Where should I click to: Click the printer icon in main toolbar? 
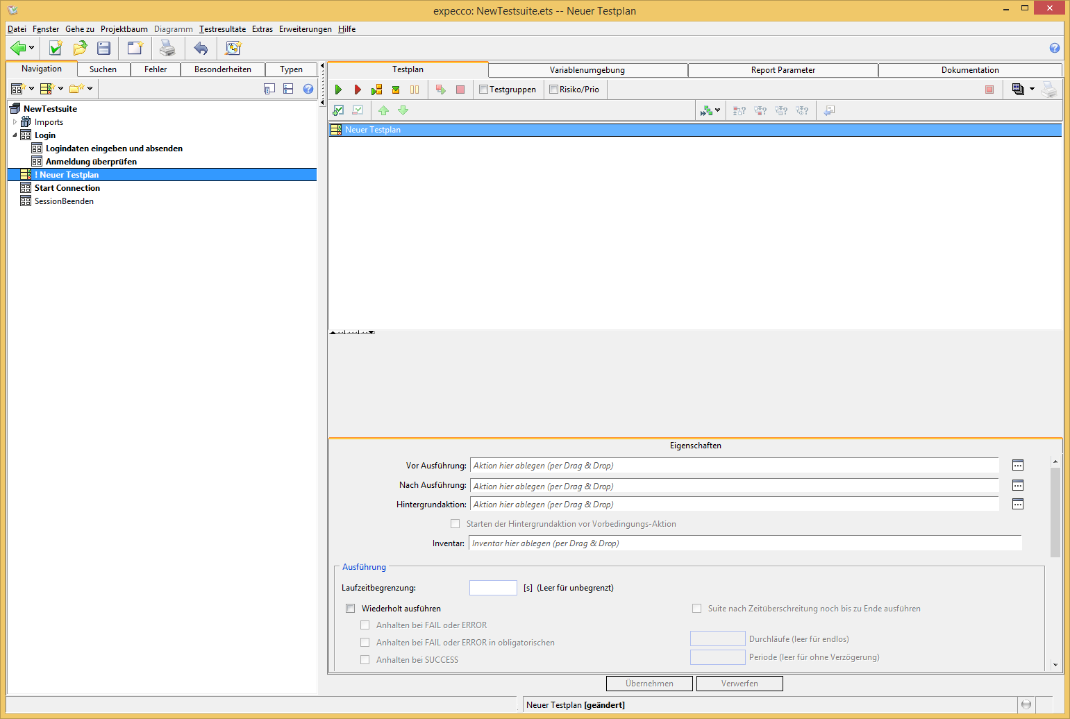point(167,48)
